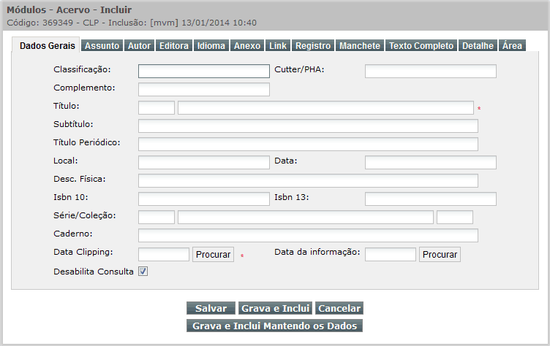Click the Subtítulo input field
The image size is (550, 346).
click(x=308, y=126)
